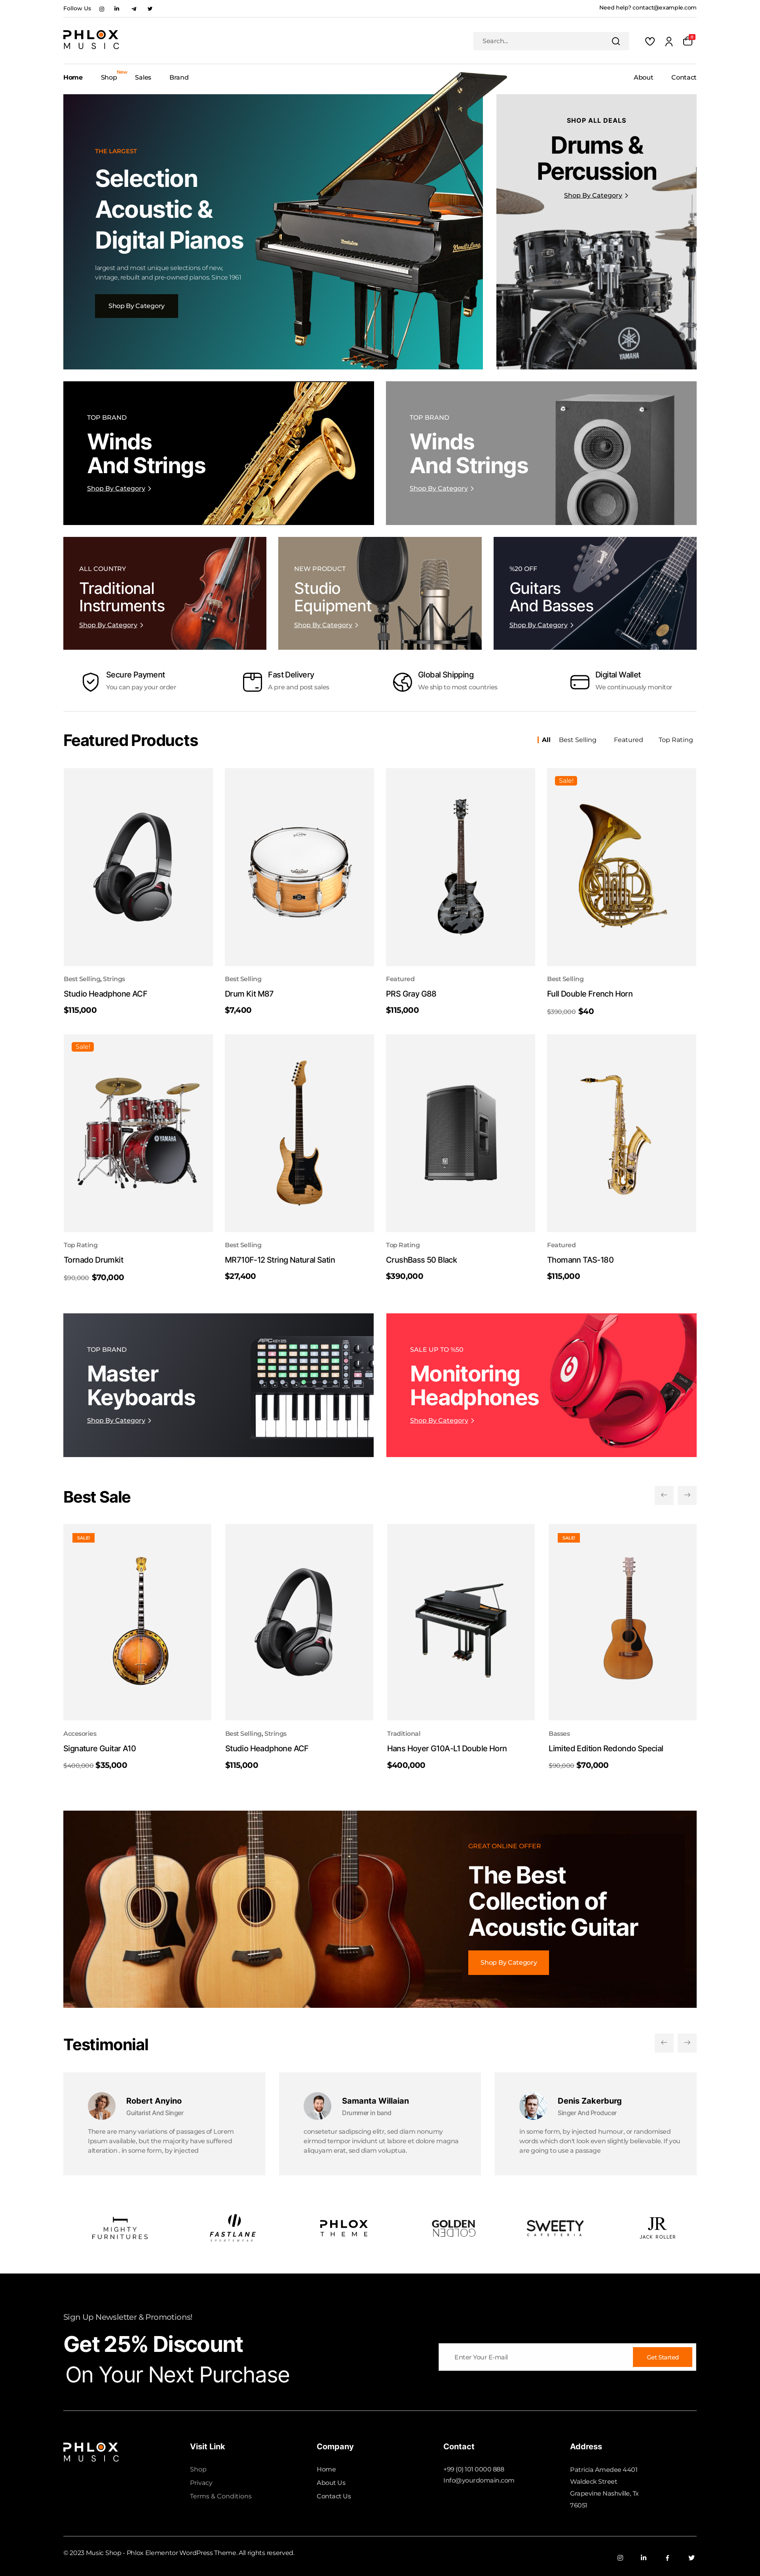760x2576 pixels.
Task: Open the Terms & Conditions footer link
Action: (221, 2496)
